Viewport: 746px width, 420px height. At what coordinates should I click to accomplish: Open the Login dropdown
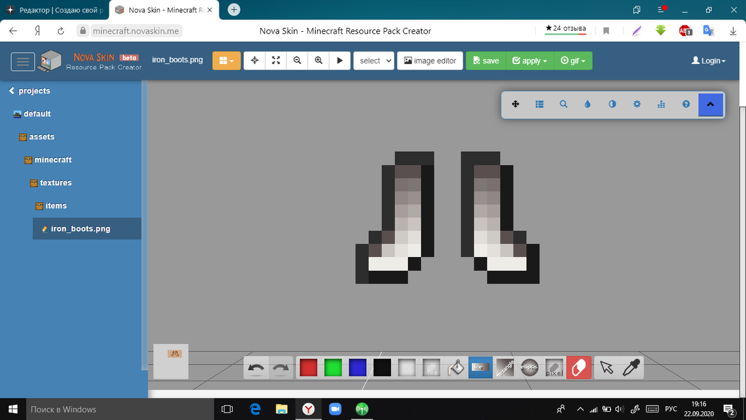coord(709,61)
